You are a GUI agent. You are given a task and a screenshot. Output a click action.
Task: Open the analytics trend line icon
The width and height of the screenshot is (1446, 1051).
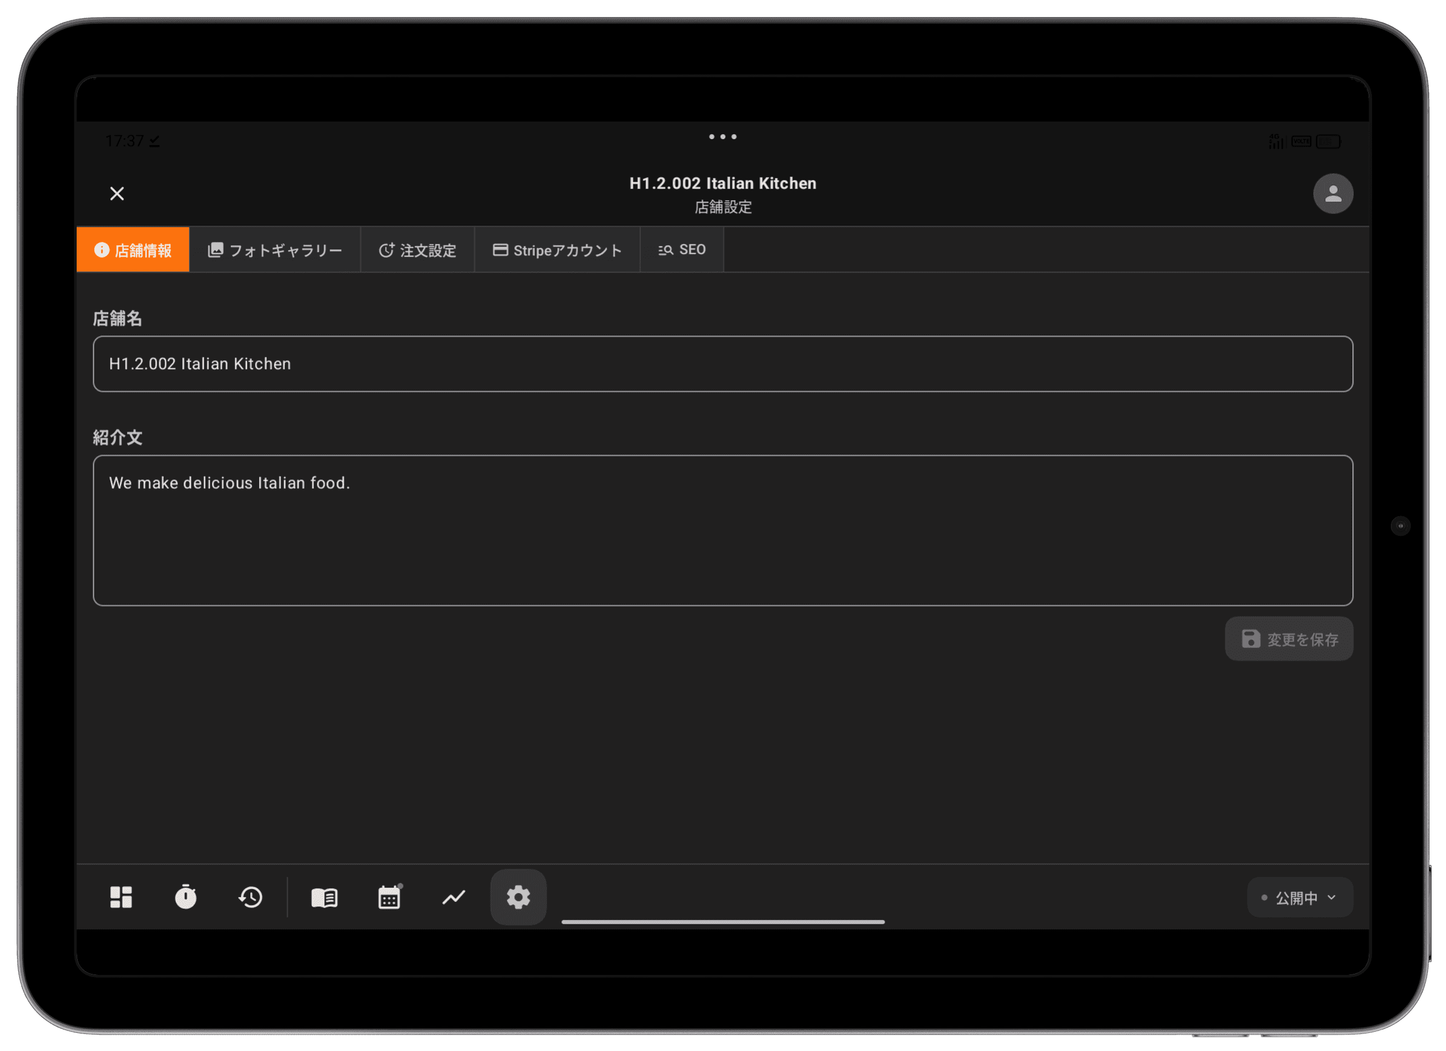(454, 897)
